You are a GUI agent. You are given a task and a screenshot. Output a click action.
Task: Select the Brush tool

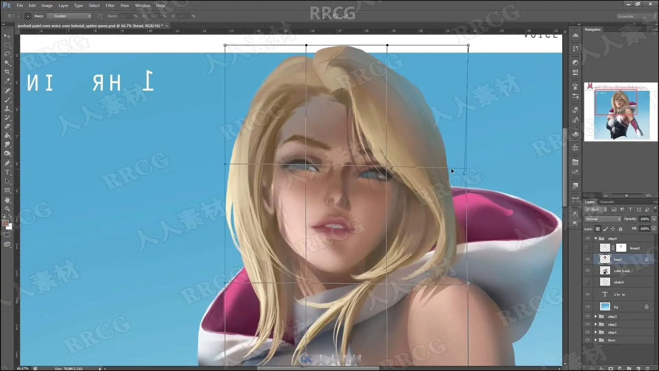(x=7, y=100)
